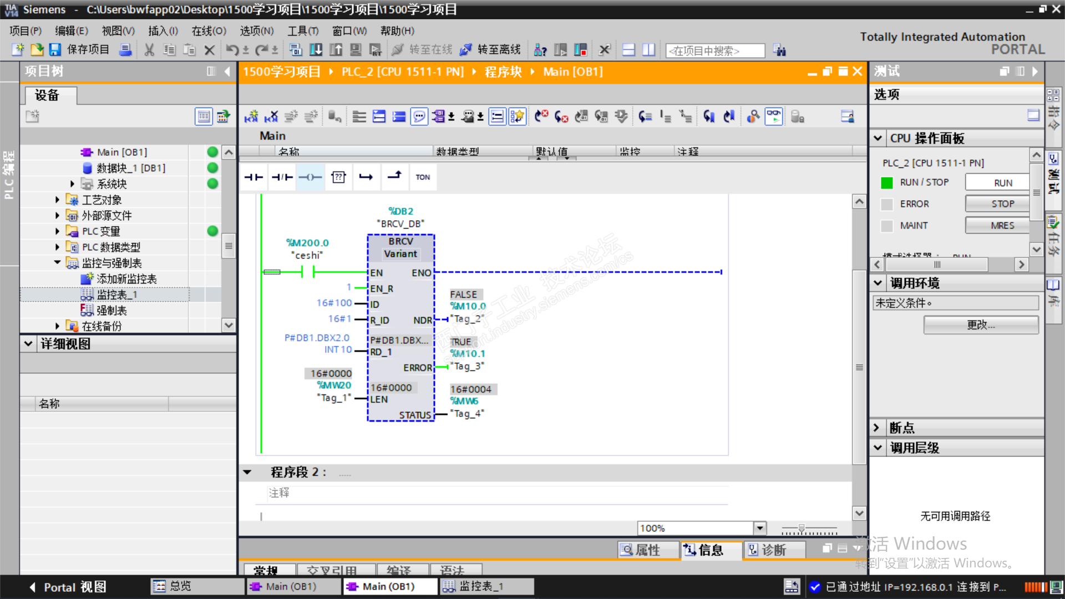The image size is (1065, 599).
Task: Click the editor zoom slider
Action: pos(801,529)
